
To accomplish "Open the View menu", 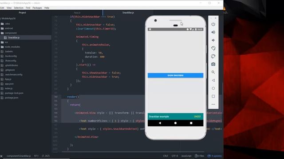I will [x=9, y=8].
